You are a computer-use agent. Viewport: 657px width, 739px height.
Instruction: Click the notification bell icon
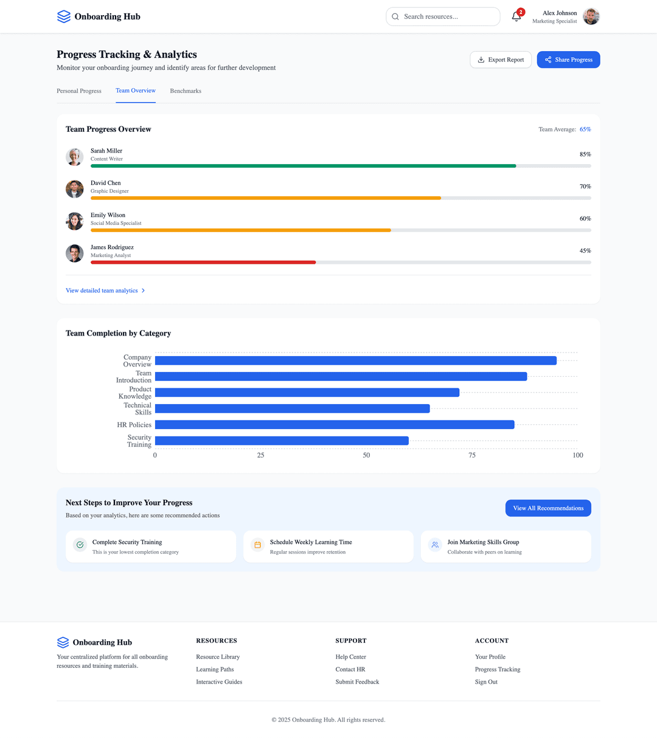pyautogui.click(x=516, y=17)
